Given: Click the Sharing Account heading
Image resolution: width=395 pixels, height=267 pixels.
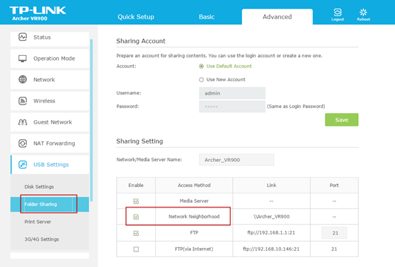Looking at the screenshot, I should click(x=141, y=41).
